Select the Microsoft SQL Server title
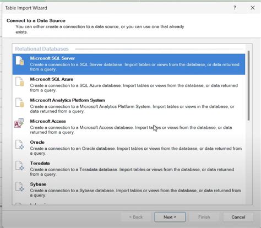Image resolution: width=261 pixels, height=228 pixels. [x=52, y=58]
